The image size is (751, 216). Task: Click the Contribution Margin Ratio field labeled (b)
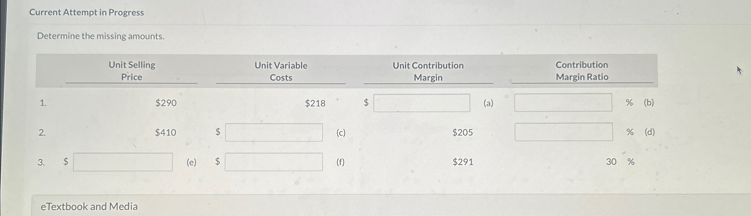(x=563, y=103)
